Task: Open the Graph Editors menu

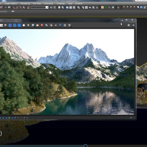Action: (x=11, y=4)
